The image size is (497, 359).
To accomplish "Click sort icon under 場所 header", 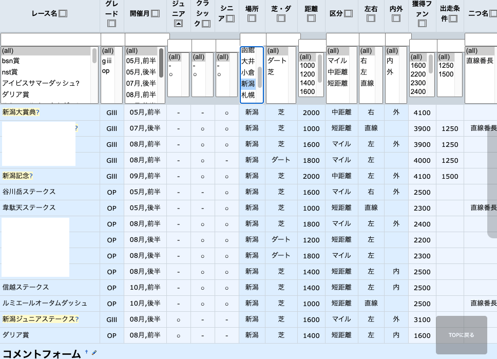I will (x=252, y=18).
